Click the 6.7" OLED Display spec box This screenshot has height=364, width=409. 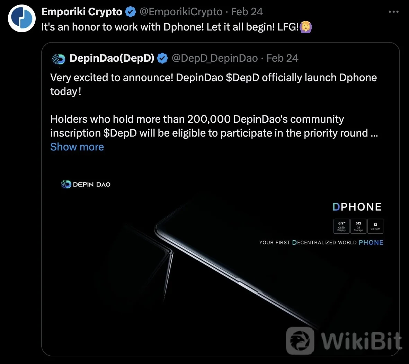[341, 226]
